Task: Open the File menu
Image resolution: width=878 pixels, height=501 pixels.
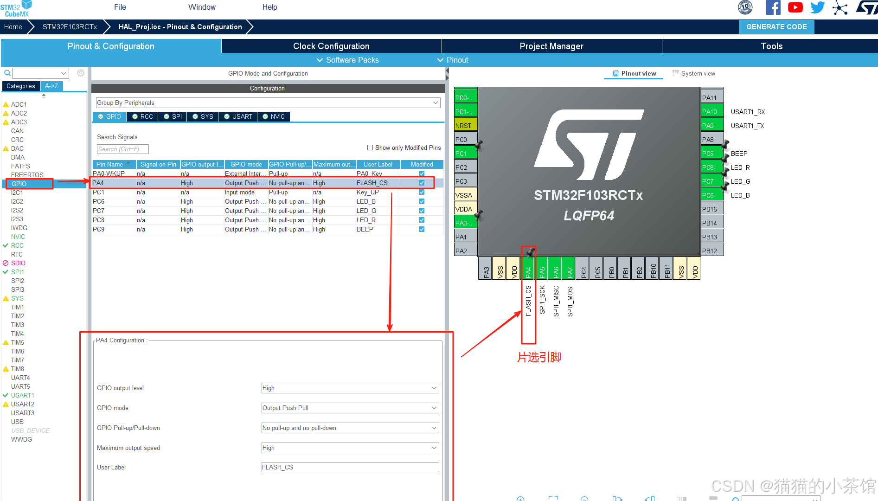Action: 120,7
